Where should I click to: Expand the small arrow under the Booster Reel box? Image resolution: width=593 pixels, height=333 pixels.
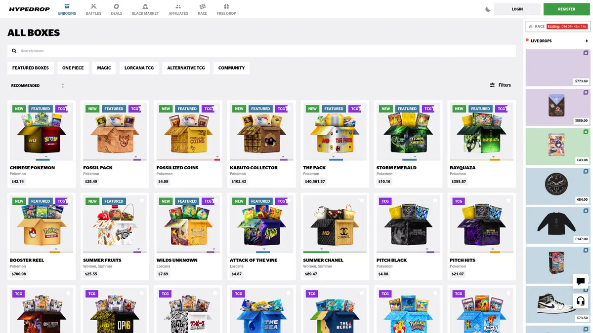56,249
